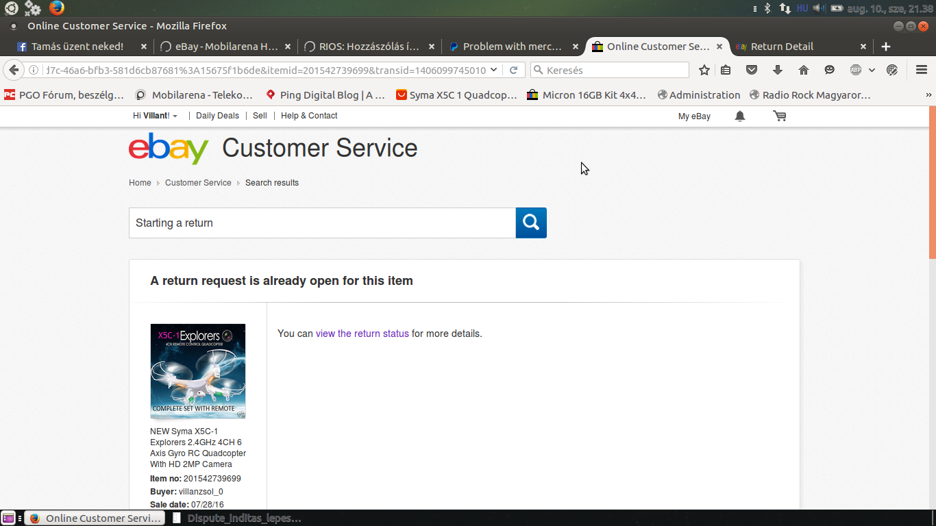Open 'view the return status' link
936x526 pixels.
(362, 334)
